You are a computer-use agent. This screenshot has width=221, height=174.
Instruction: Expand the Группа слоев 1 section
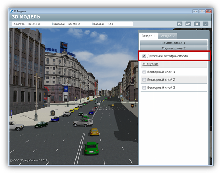(x=173, y=43)
